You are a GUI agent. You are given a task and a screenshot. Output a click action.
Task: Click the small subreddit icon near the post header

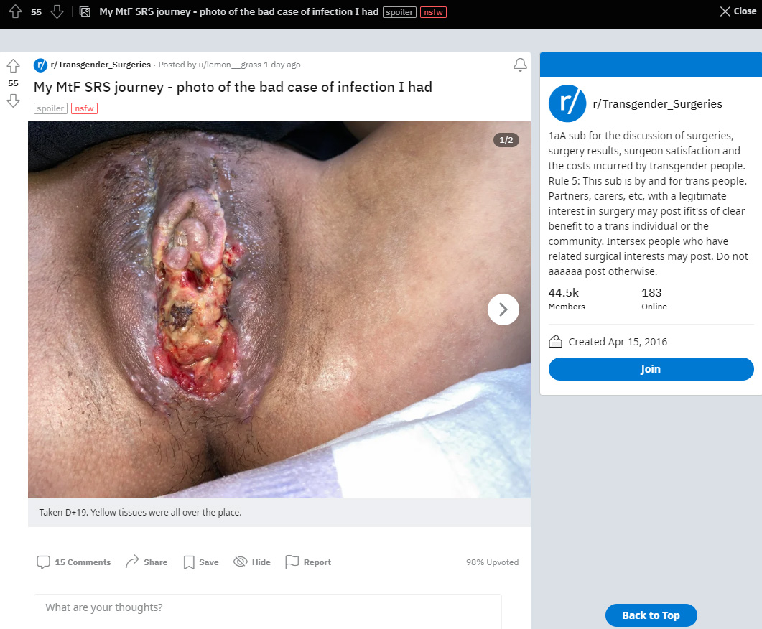(x=40, y=65)
